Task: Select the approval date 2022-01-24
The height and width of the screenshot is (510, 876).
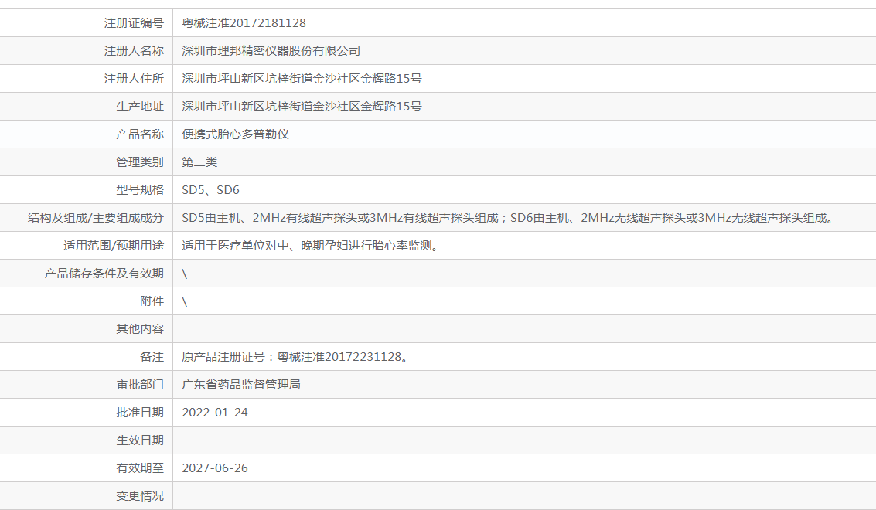Action: tap(215, 413)
